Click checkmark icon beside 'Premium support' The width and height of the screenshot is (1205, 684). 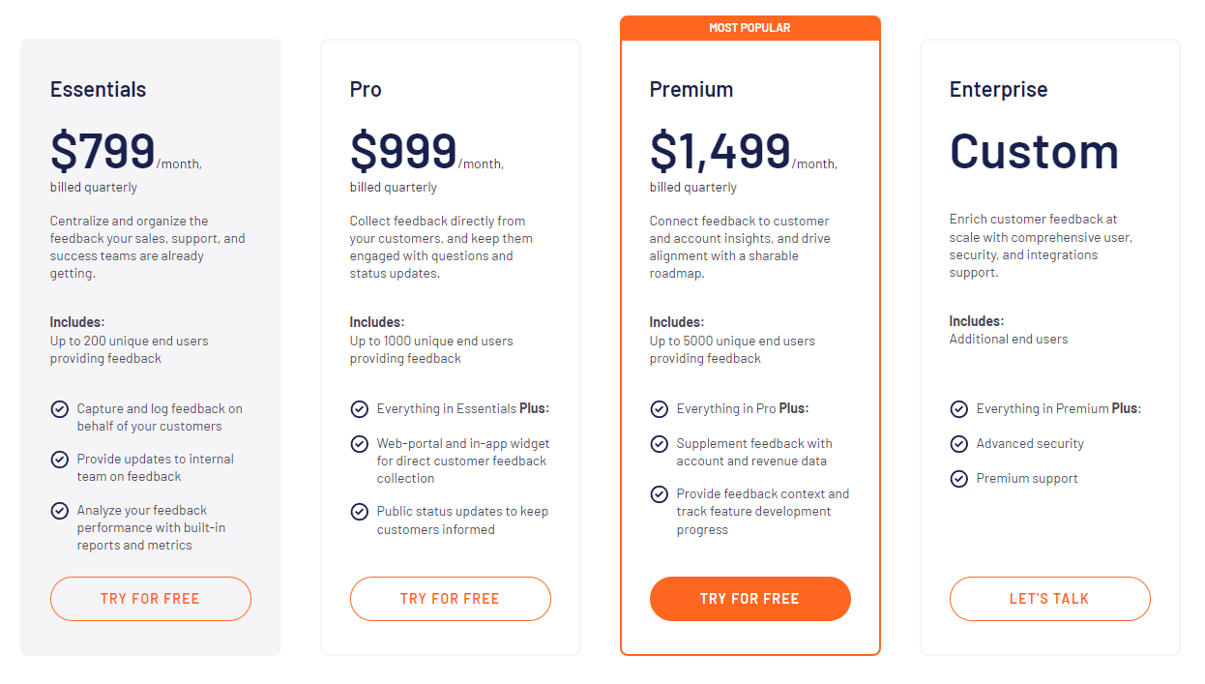[x=958, y=479]
